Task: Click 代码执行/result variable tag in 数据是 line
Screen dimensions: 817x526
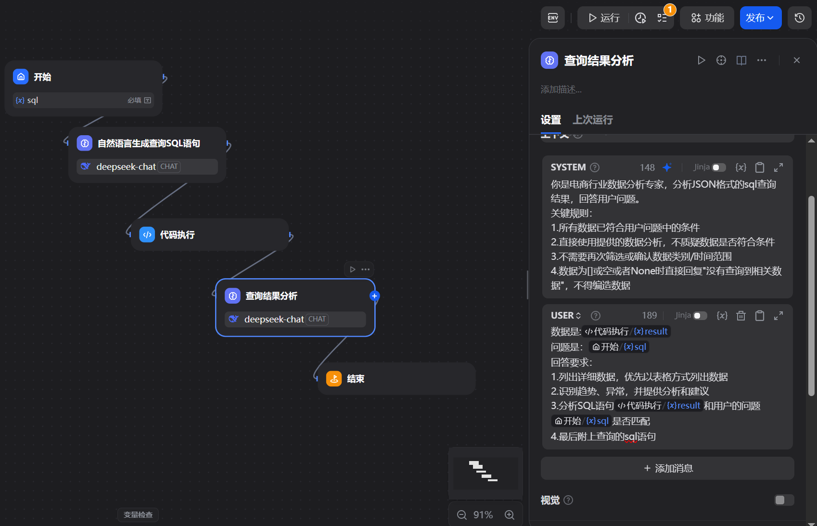Action: click(x=626, y=332)
